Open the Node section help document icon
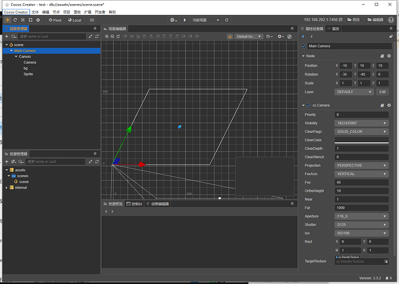The width and height of the screenshot is (399, 284). point(381,56)
